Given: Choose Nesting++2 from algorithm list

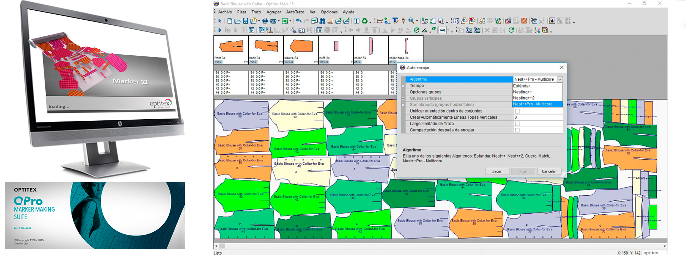Looking at the screenshot, I should click(x=537, y=98).
